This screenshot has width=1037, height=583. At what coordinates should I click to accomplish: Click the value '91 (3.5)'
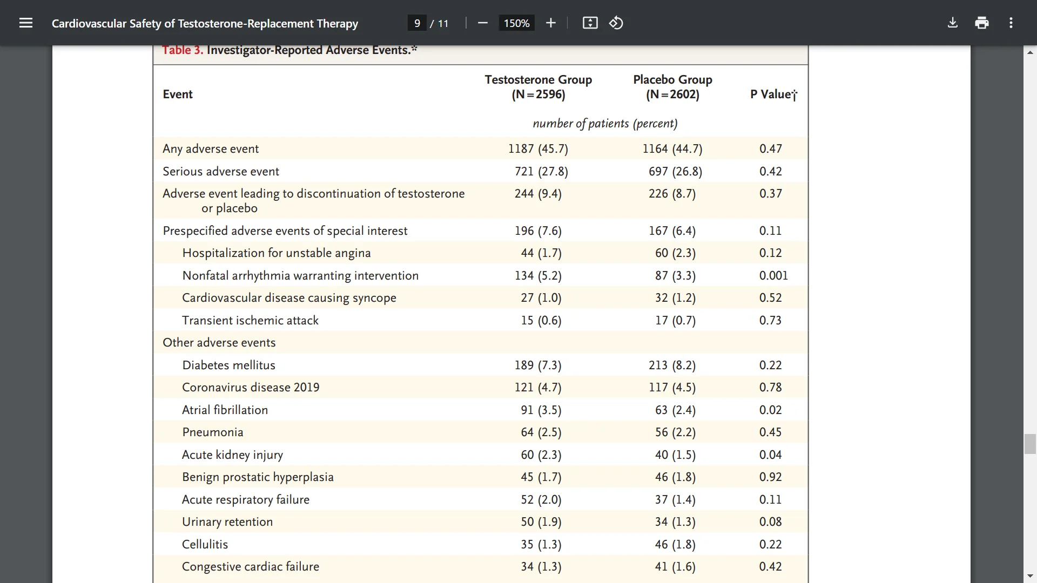pyautogui.click(x=541, y=410)
